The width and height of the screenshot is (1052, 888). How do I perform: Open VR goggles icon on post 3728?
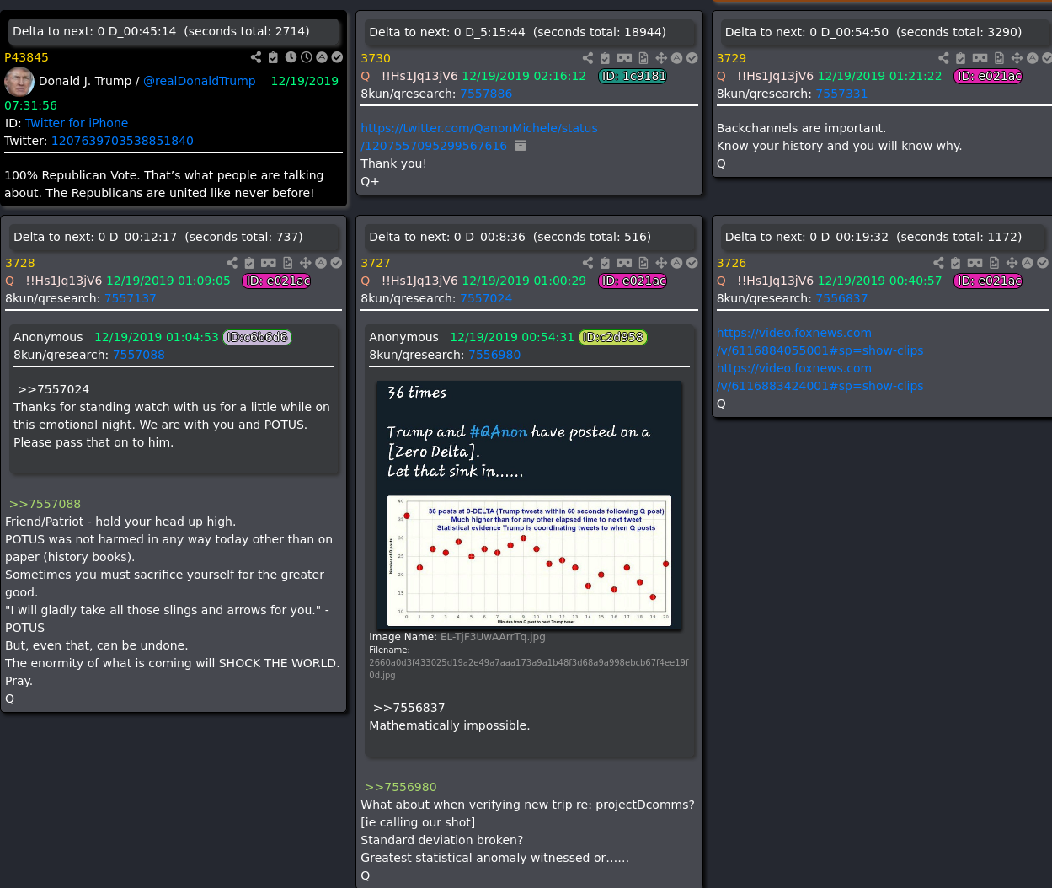(x=269, y=263)
